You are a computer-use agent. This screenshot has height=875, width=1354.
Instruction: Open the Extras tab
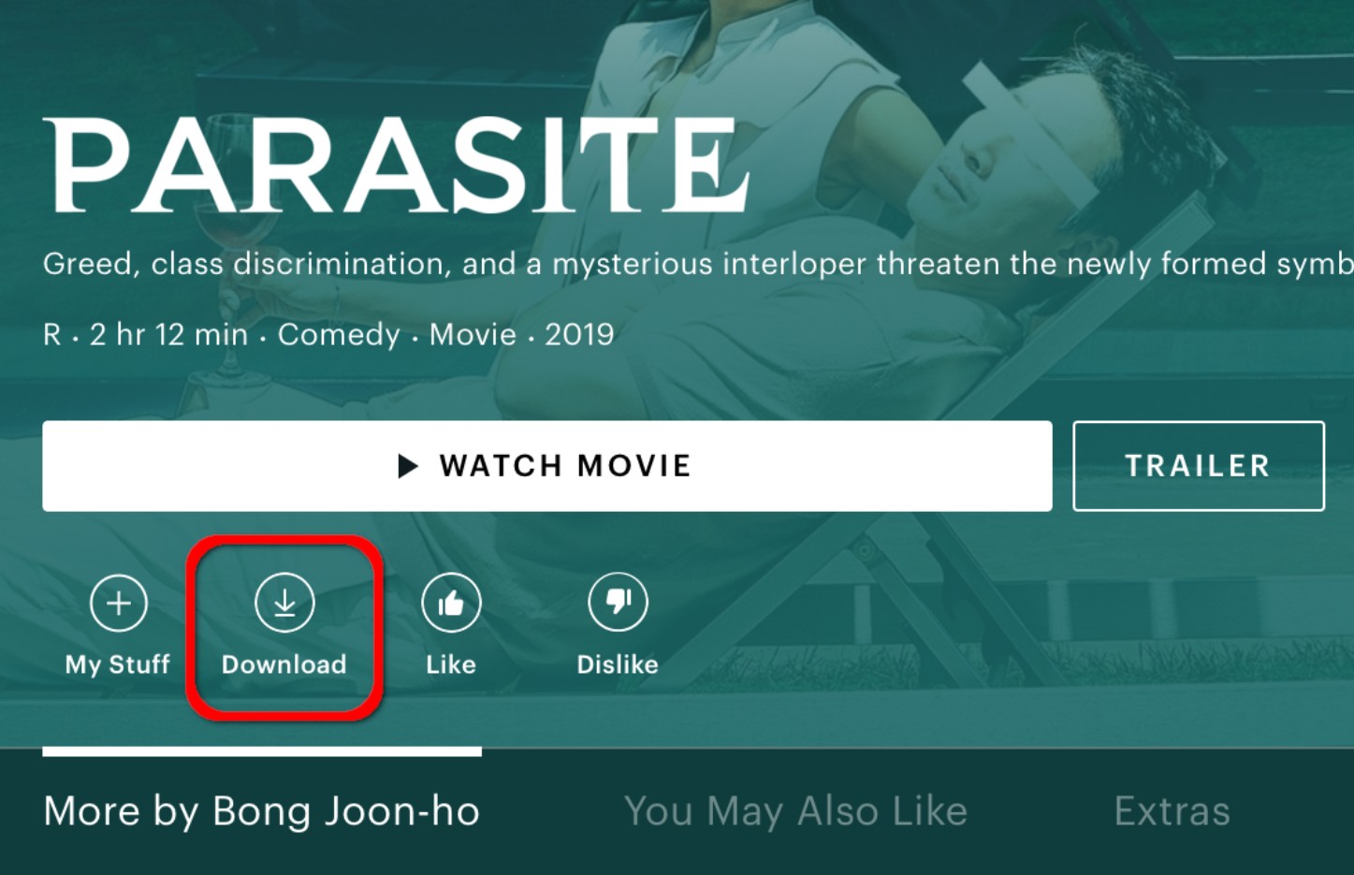tap(1172, 810)
